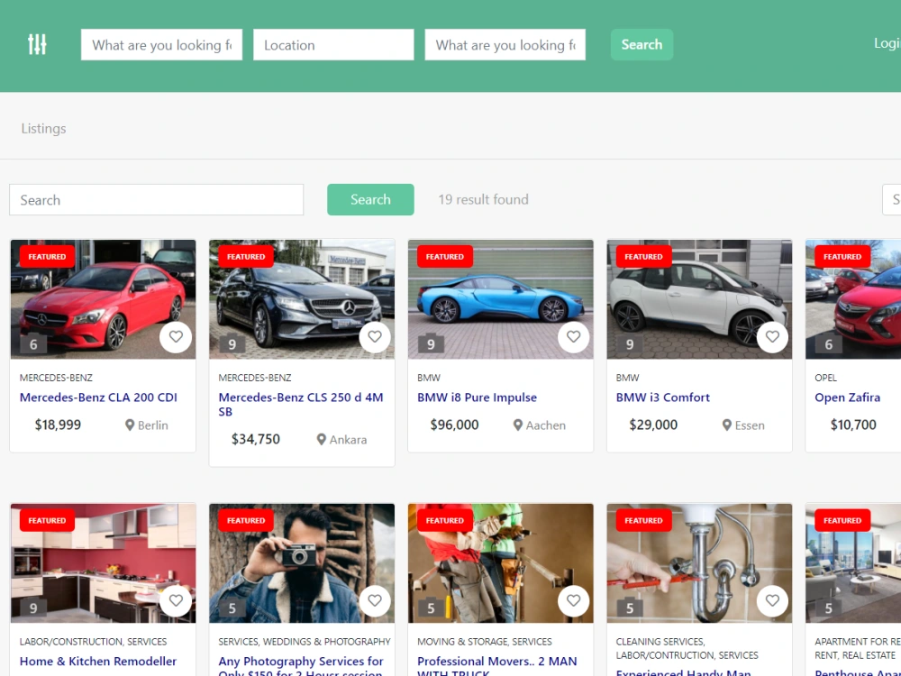Click the Essen location pin icon
901x676 pixels.
tap(727, 425)
